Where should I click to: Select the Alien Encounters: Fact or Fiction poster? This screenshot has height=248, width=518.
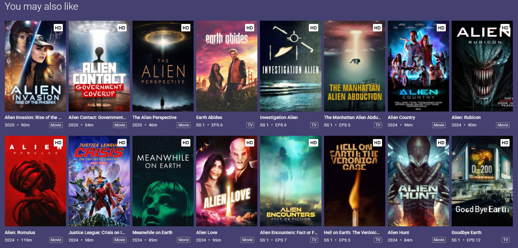coord(291,181)
